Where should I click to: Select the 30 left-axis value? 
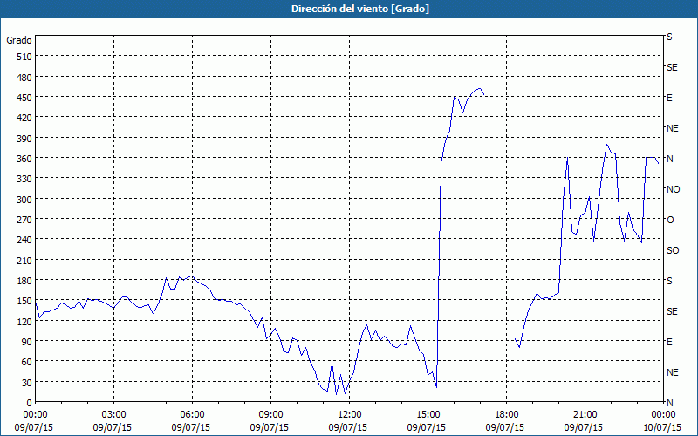click(x=27, y=383)
